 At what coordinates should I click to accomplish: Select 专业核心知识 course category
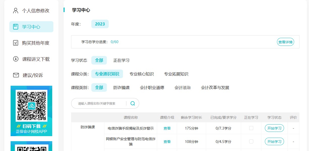pos(142,74)
